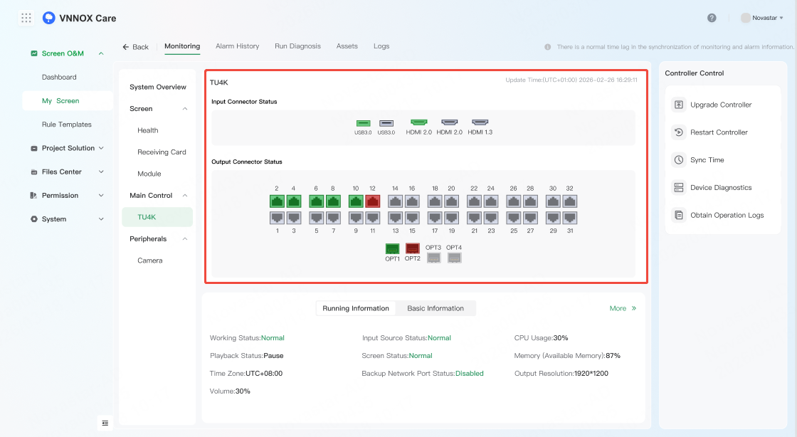The image size is (797, 437).
Task: Click the Restart Controller button
Action: click(x=719, y=132)
